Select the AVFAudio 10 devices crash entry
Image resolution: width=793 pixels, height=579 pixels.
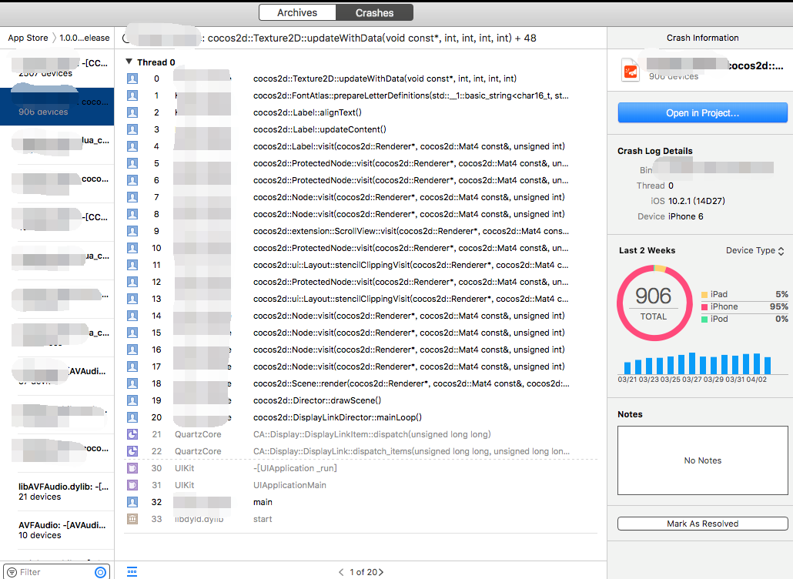pyautogui.click(x=57, y=530)
